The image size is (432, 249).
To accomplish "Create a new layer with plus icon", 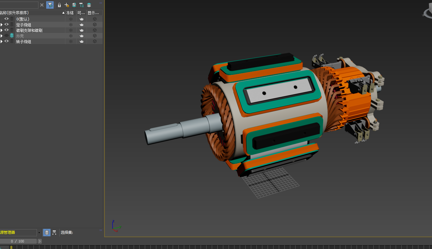I will click(x=67, y=5).
